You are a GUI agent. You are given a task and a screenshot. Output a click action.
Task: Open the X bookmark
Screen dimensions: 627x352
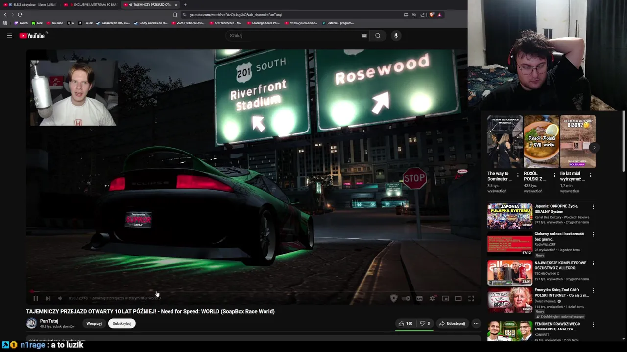pyautogui.click(x=71, y=23)
